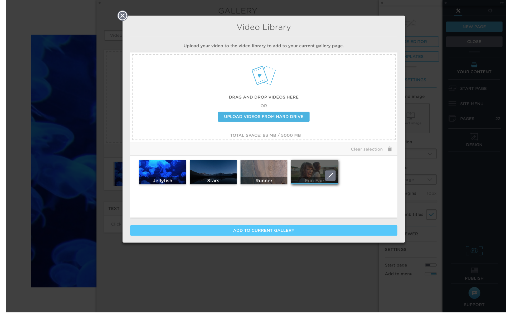Click the drag and drop videos area
The height and width of the screenshot is (320, 506).
264,97
